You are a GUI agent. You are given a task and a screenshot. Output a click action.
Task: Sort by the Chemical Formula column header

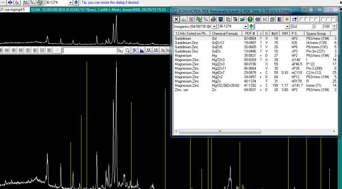pos(226,33)
